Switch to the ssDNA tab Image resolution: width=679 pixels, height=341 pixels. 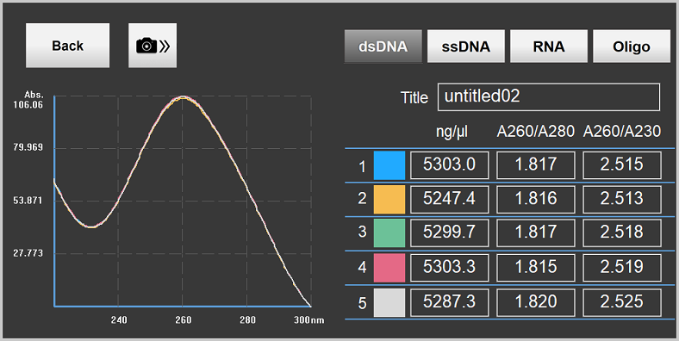click(466, 46)
